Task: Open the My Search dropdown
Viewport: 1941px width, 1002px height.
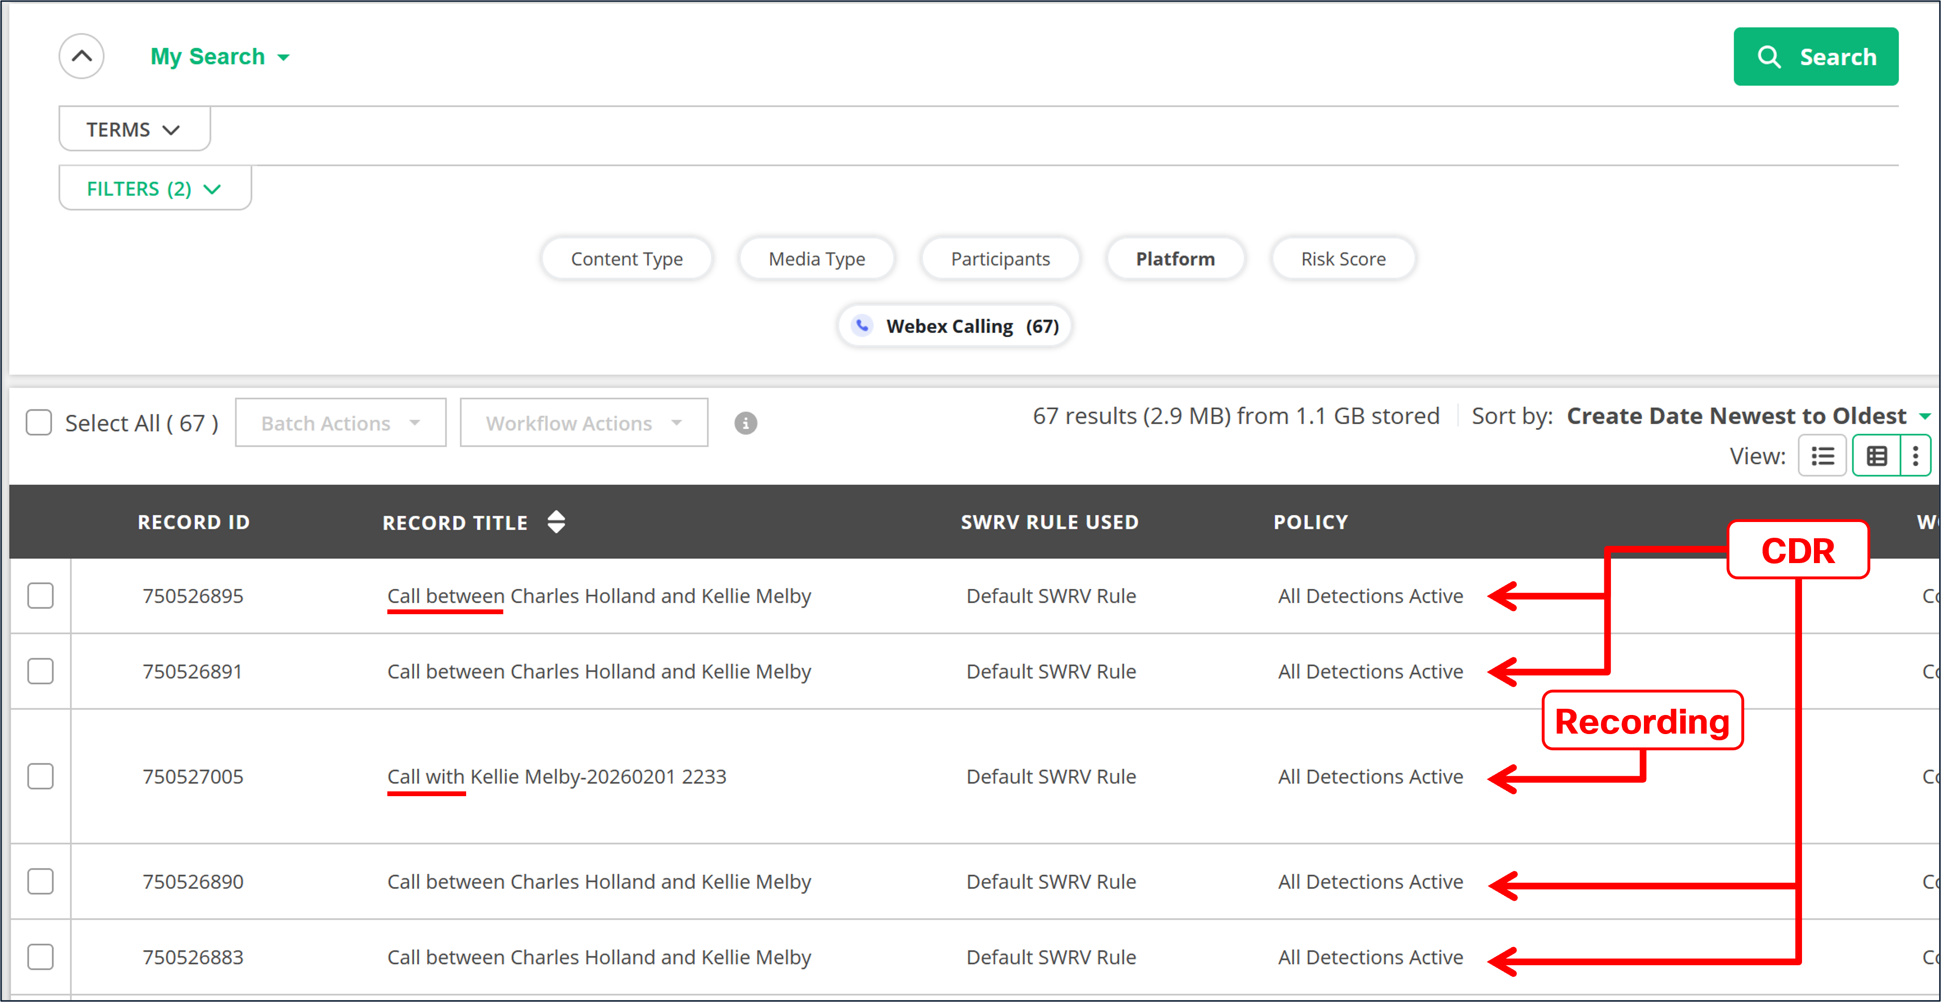Action: coord(219,56)
